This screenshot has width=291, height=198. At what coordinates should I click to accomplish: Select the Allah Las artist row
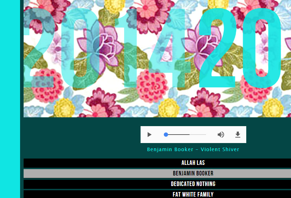157,163
